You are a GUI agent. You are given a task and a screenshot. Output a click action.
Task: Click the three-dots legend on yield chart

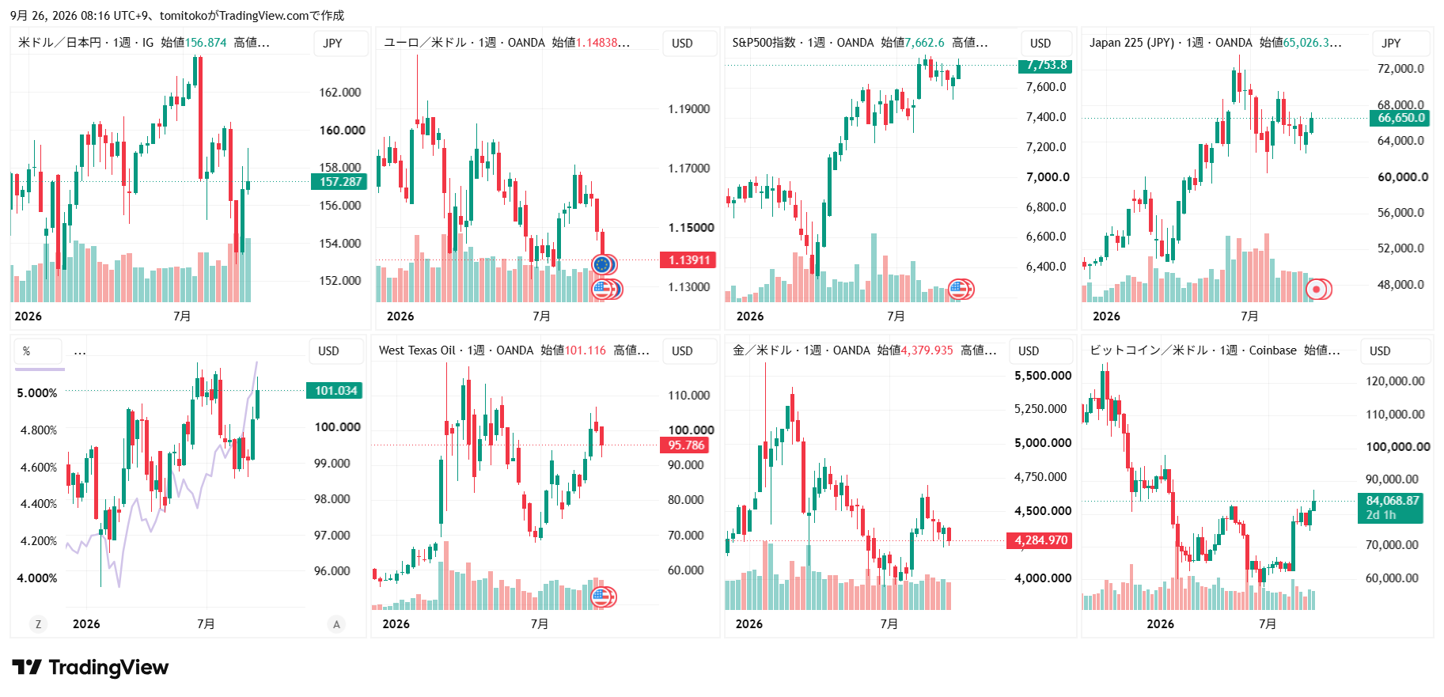[x=80, y=351]
